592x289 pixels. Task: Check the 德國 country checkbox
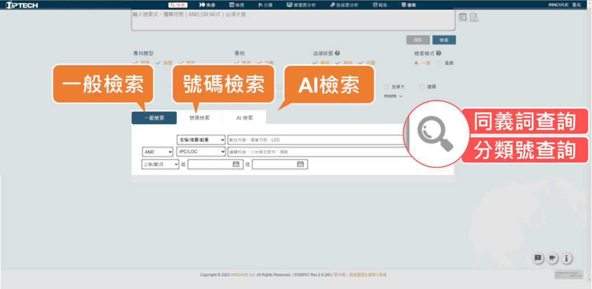point(422,87)
